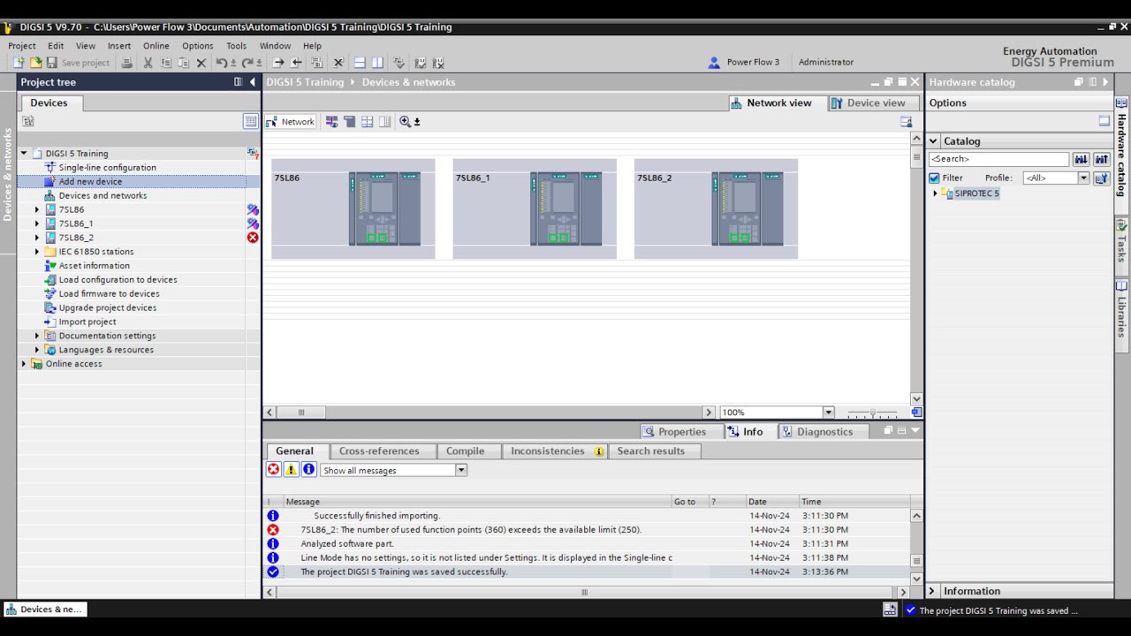Image resolution: width=1131 pixels, height=636 pixels.
Task: Click the Redo arrow icon
Action: point(248,63)
